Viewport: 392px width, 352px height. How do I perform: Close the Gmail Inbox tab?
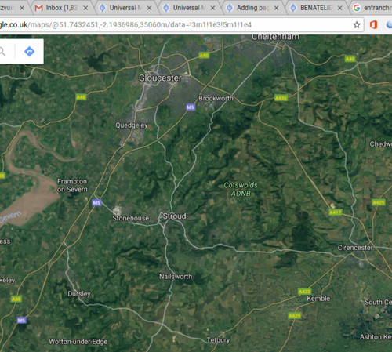pos(85,8)
